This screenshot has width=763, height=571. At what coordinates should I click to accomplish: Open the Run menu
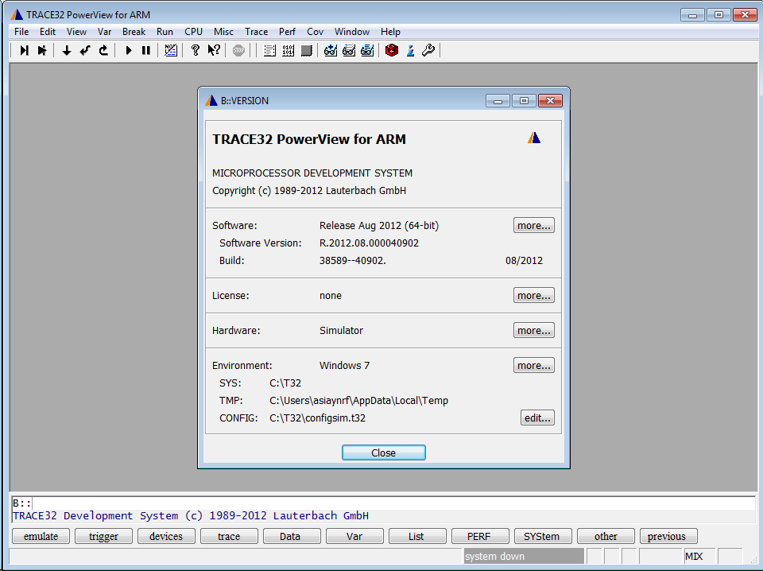[165, 32]
